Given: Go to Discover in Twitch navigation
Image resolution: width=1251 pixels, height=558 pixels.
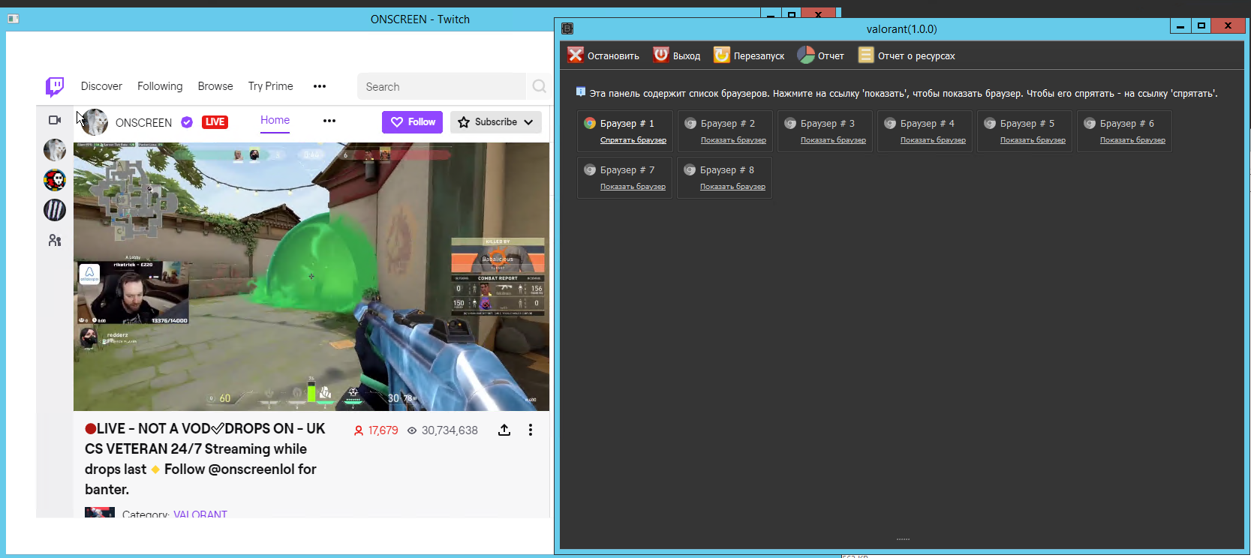Looking at the screenshot, I should [101, 86].
